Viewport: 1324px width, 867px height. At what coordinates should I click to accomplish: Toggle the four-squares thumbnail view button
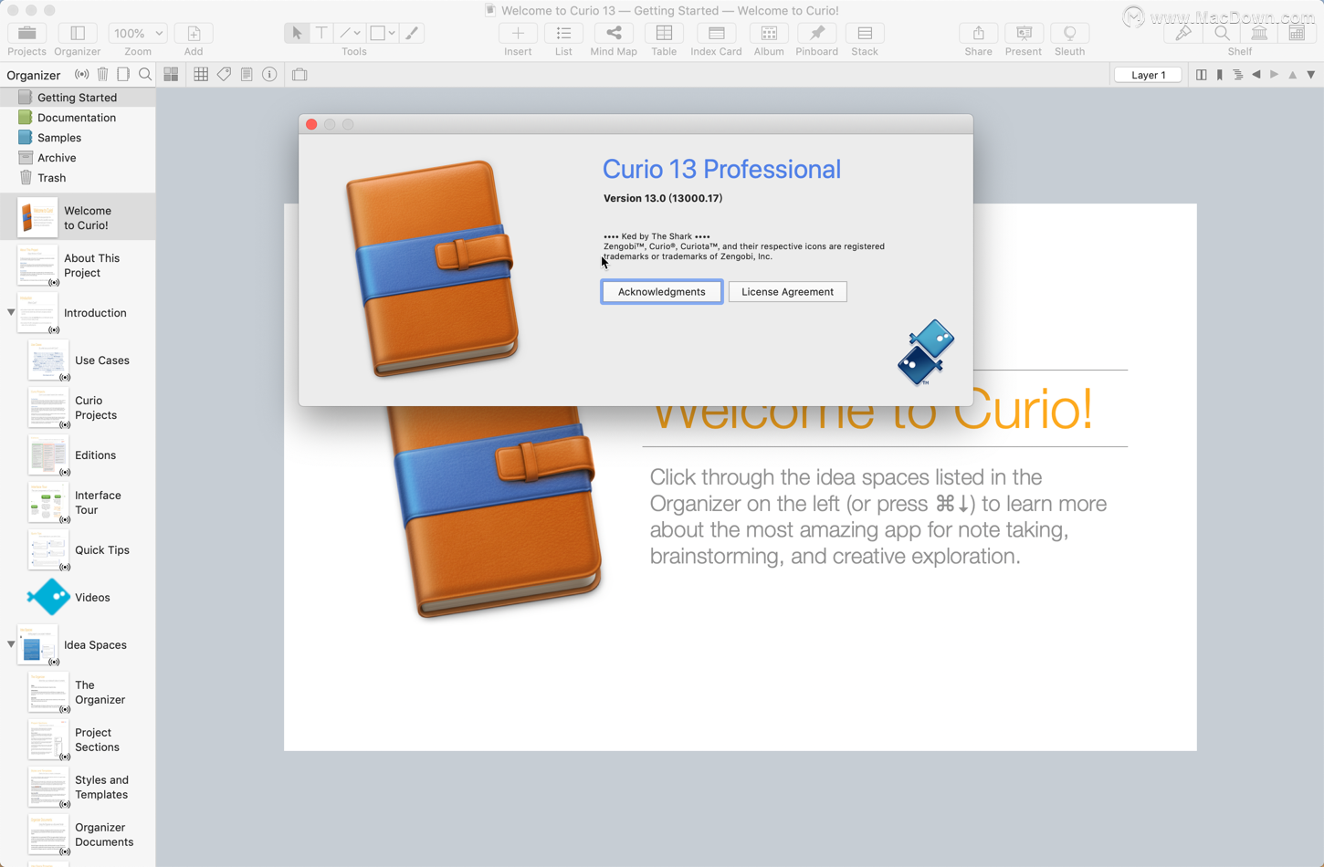[171, 75]
